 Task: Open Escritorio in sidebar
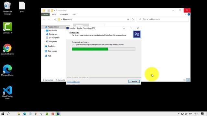[51, 31]
